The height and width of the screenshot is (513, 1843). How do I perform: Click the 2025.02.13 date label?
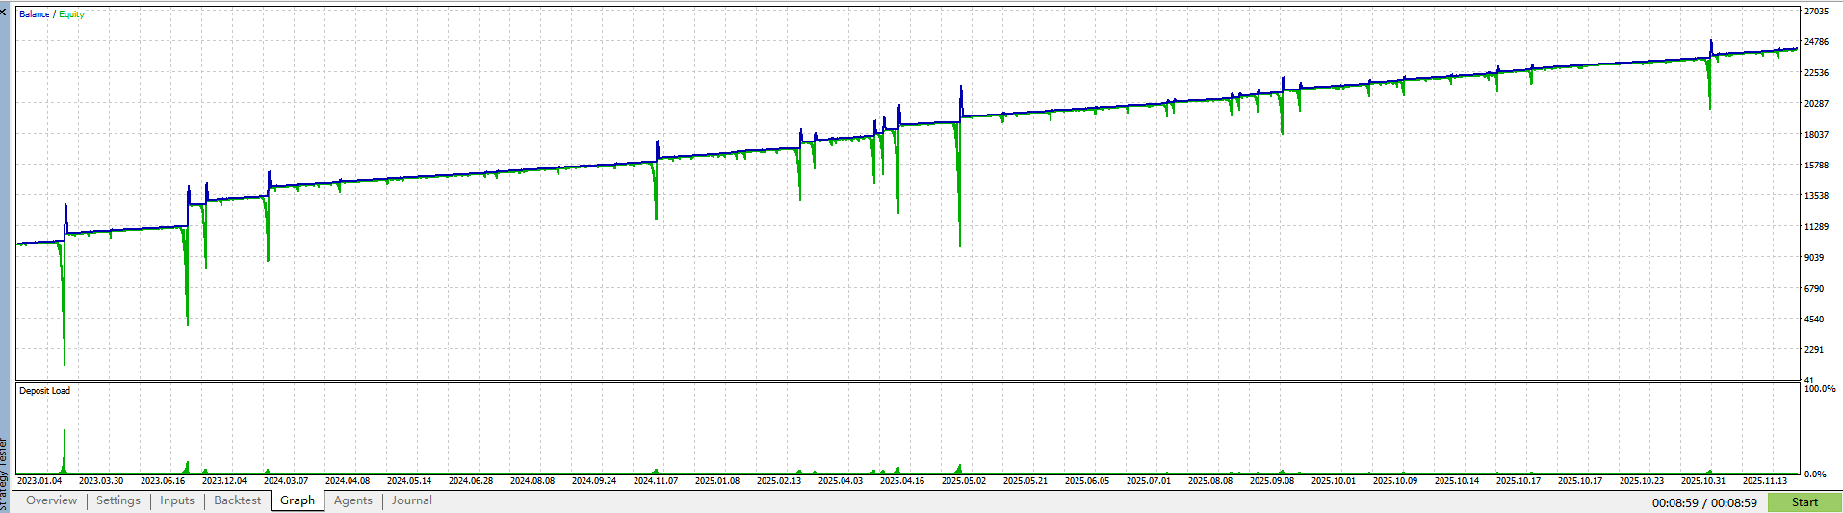[779, 481]
